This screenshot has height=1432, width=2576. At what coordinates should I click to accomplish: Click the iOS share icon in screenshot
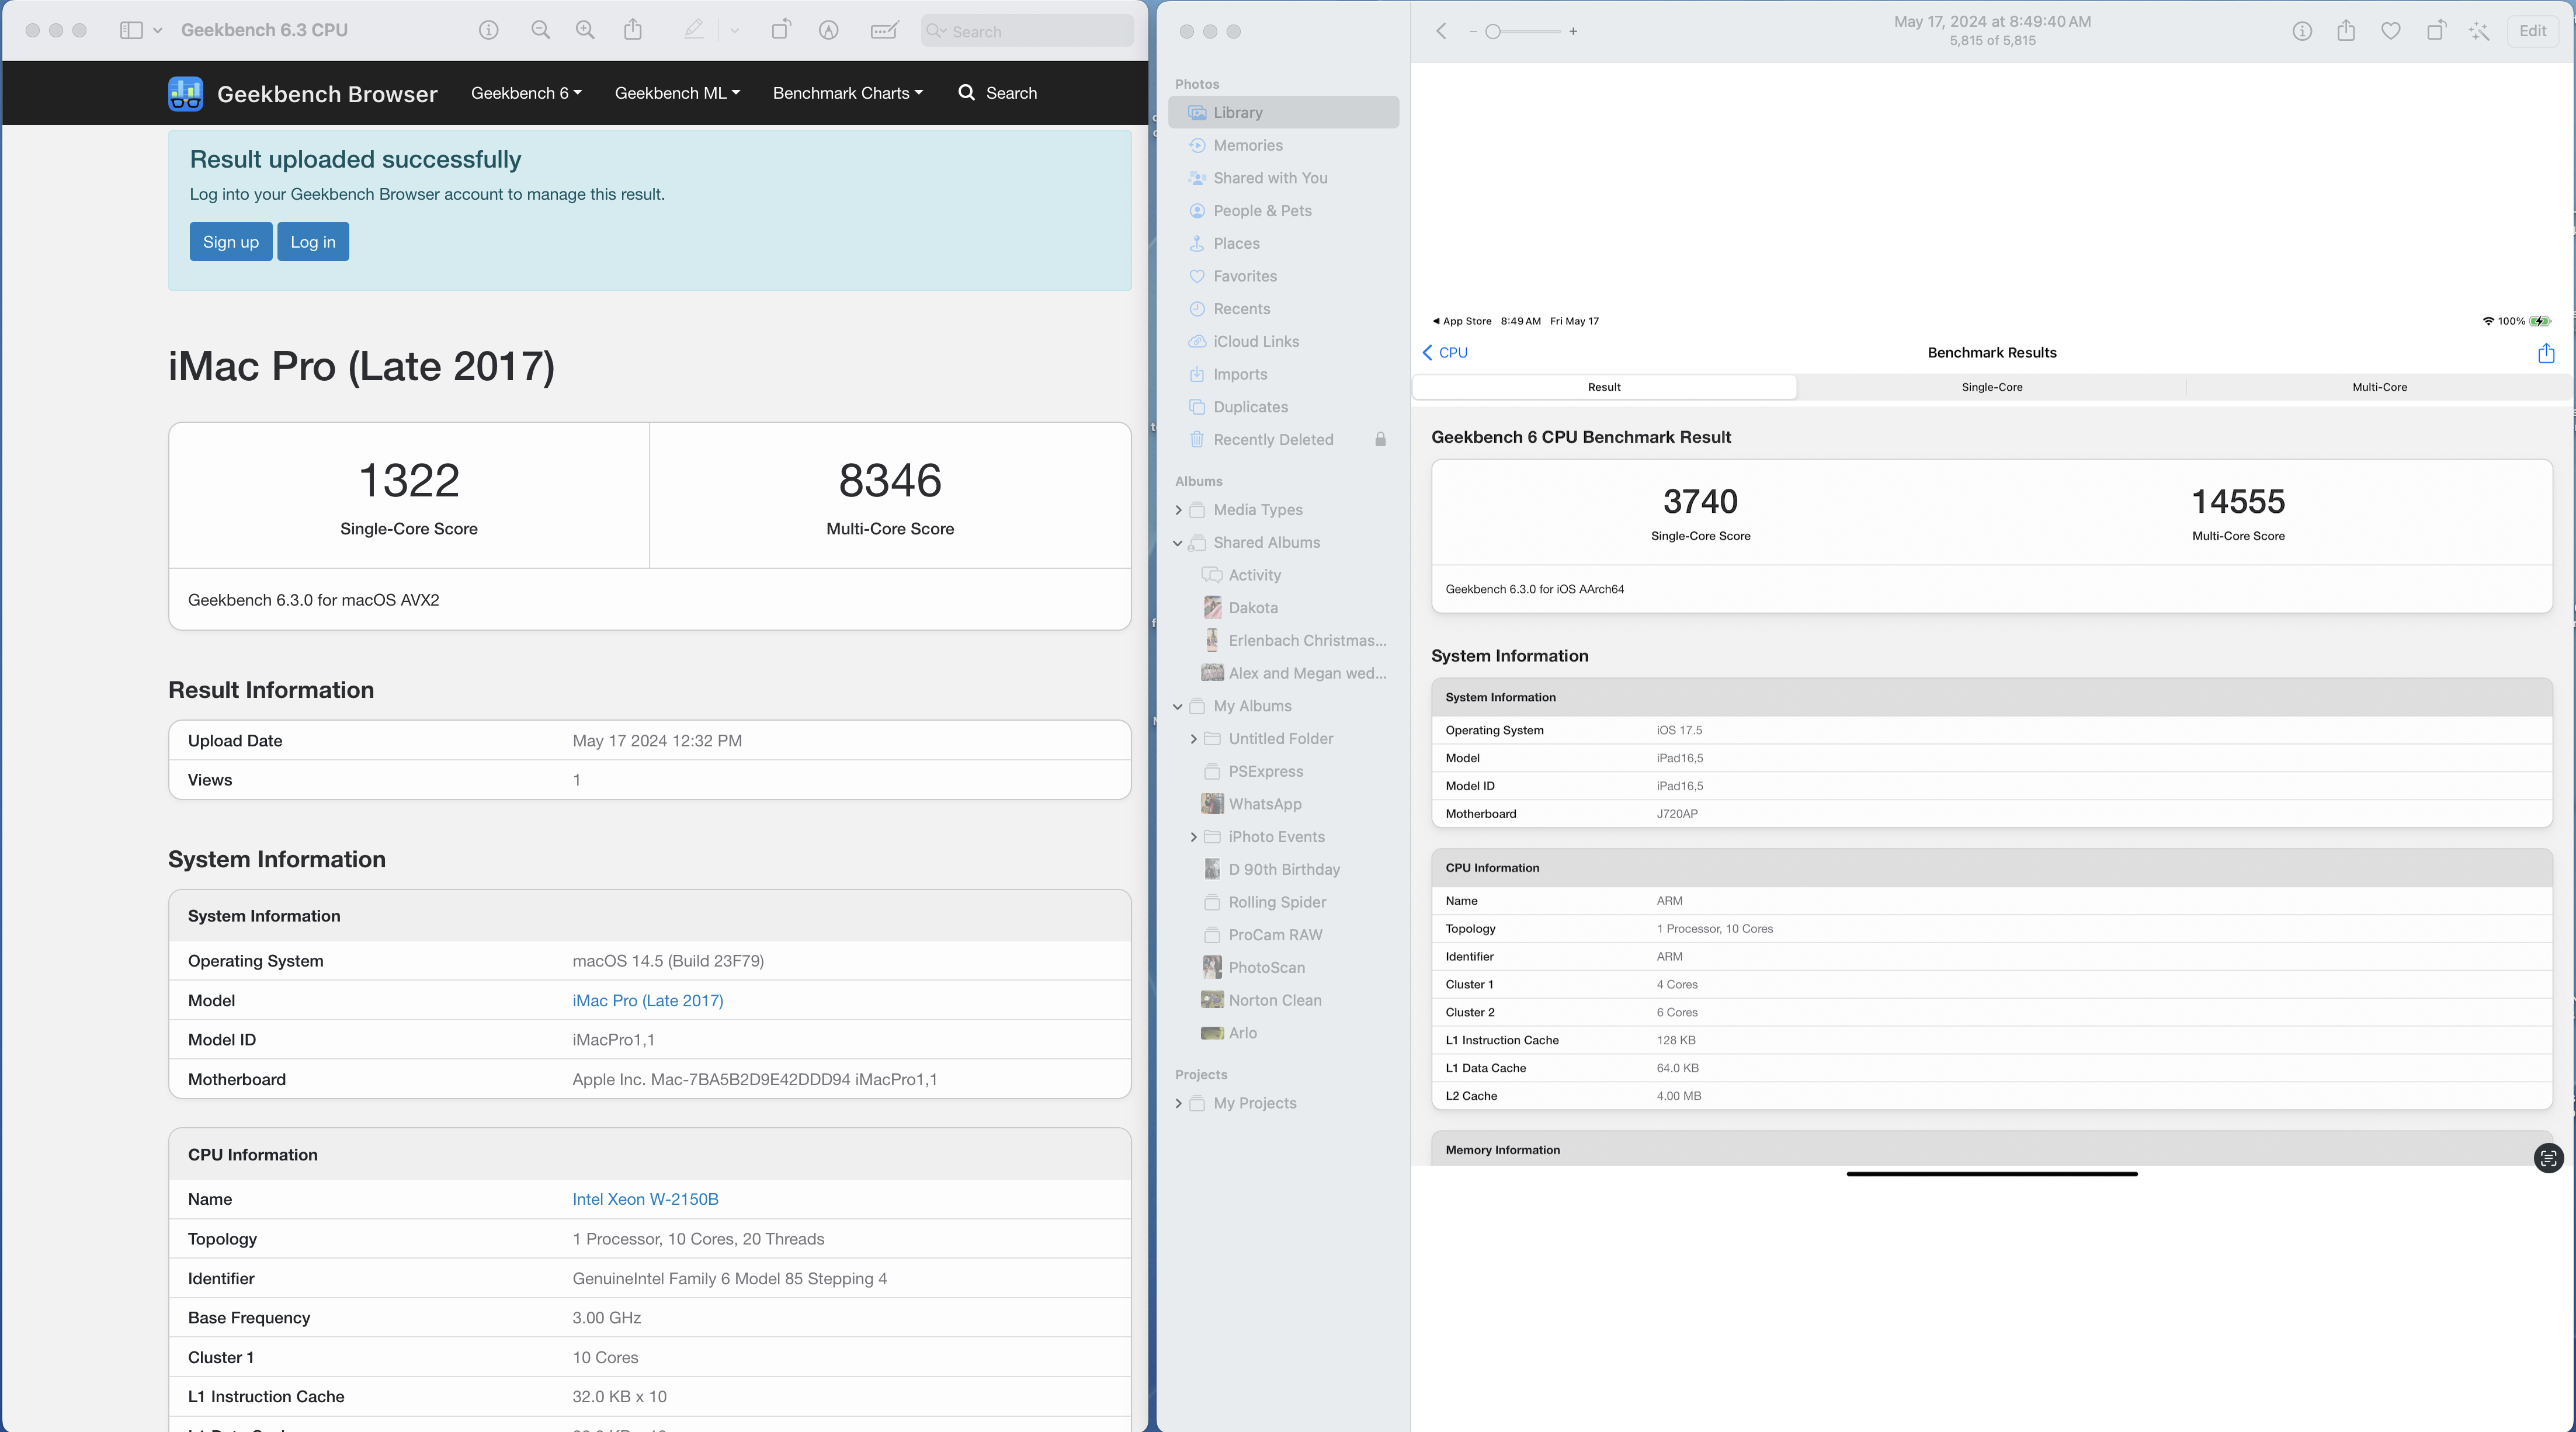(x=2546, y=353)
